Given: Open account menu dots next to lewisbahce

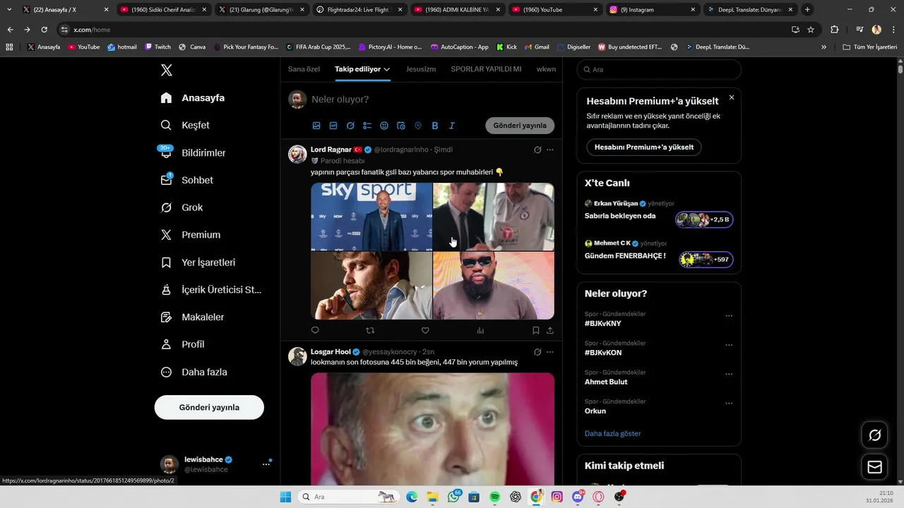Looking at the screenshot, I should pyautogui.click(x=266, y=464).
